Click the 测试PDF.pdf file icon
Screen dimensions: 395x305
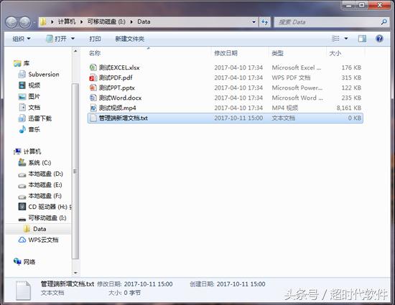(x=93, y=78)
